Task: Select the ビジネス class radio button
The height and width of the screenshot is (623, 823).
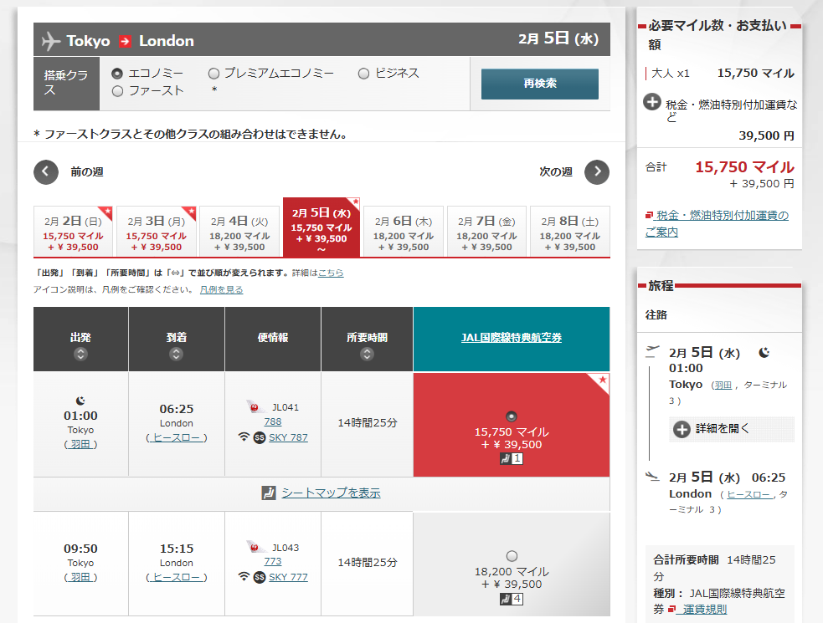Action: tap(363, 74)
